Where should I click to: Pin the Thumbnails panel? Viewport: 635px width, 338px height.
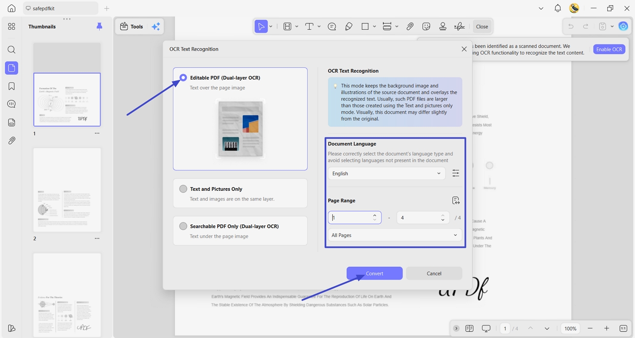(99, 26)
